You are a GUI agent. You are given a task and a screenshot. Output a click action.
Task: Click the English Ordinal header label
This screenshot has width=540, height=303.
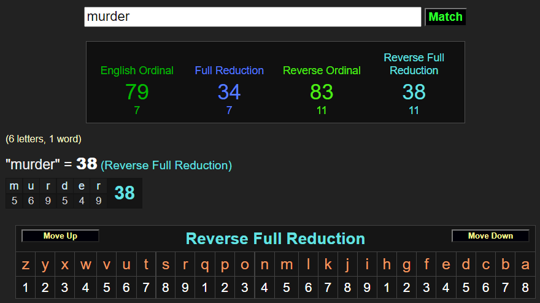pos(137,71)
